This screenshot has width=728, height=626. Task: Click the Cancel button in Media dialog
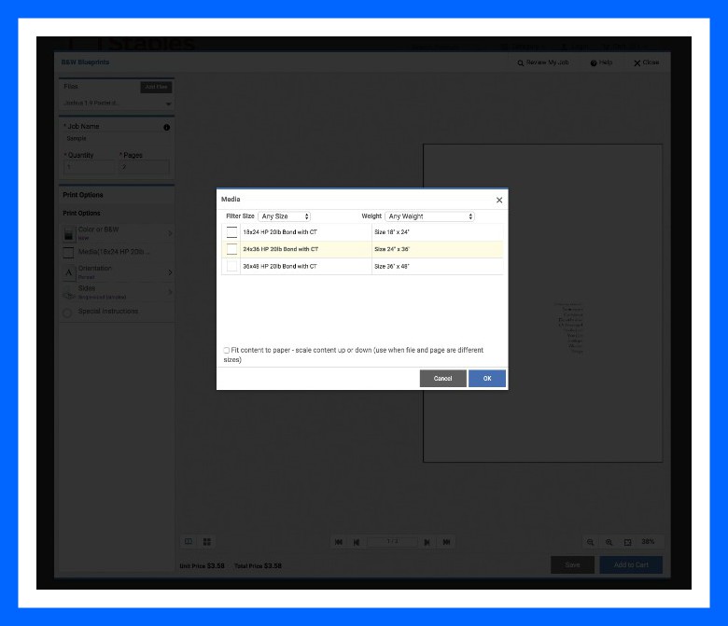point(443,378)
